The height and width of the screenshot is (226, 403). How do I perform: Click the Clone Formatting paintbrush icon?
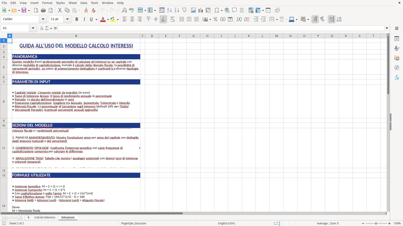click(x=86, y=10)
